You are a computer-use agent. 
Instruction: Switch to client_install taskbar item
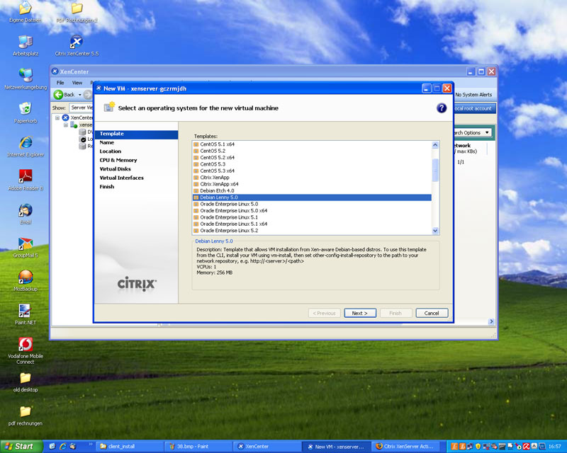click(130, 447)
